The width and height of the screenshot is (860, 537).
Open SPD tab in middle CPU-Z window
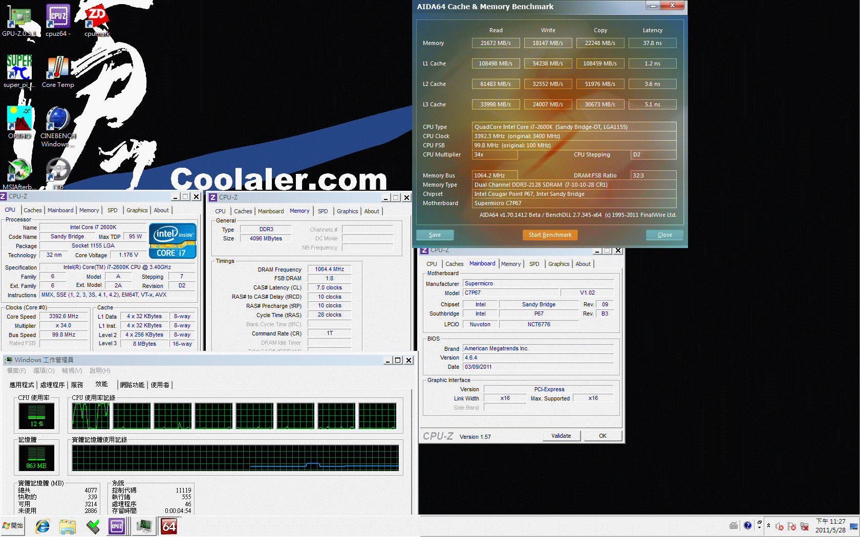322,211
